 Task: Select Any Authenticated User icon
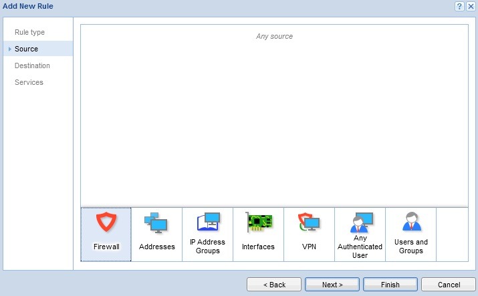[360, 234]
